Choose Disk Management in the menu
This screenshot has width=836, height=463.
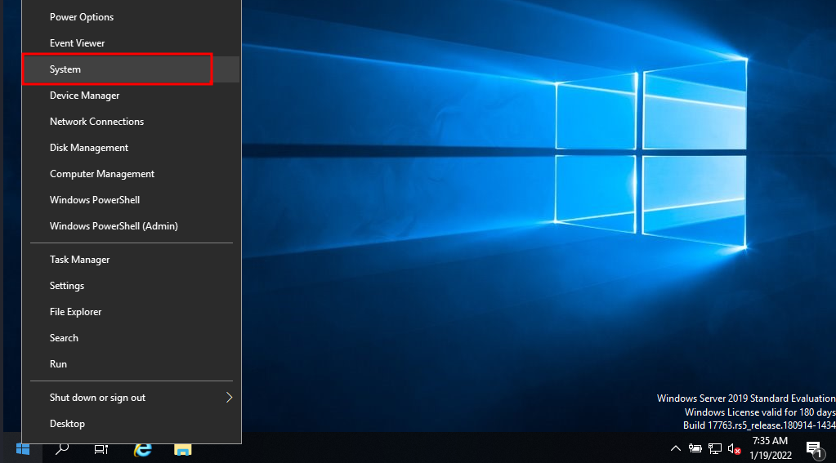[131, 148]
